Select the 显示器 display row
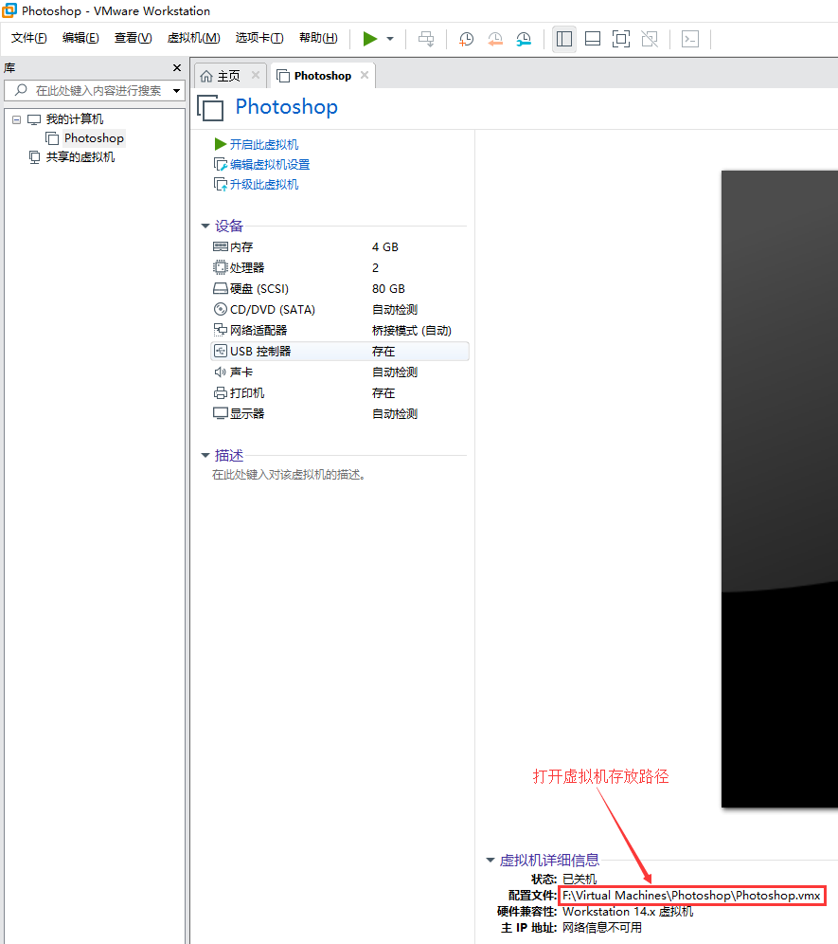Screen dimensions: 838x944 pos(339,413)
